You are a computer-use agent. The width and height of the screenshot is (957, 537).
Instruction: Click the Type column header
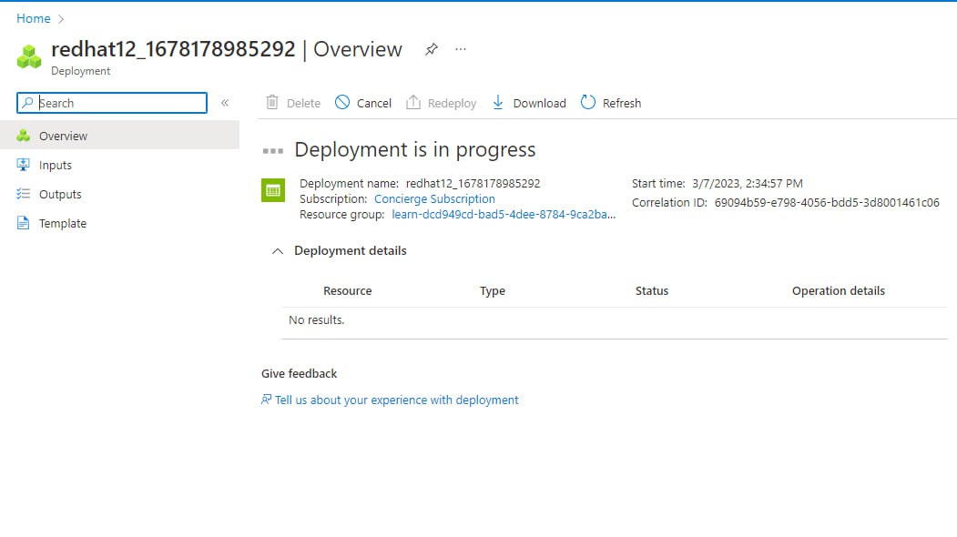pyautogui.click(x=493, y=291)
